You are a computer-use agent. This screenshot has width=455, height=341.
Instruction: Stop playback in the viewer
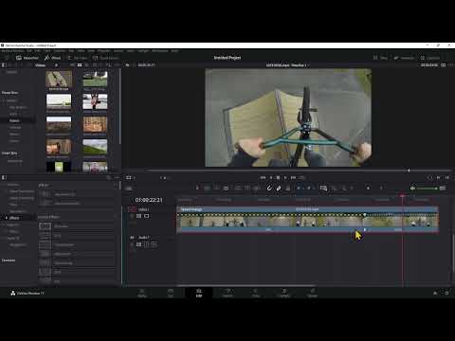pos(278,177)
